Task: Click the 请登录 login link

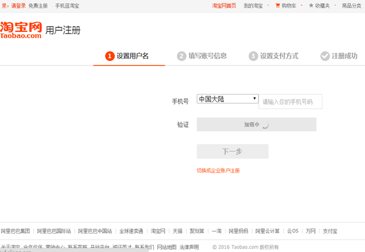Action: click(x=19, y=6)
